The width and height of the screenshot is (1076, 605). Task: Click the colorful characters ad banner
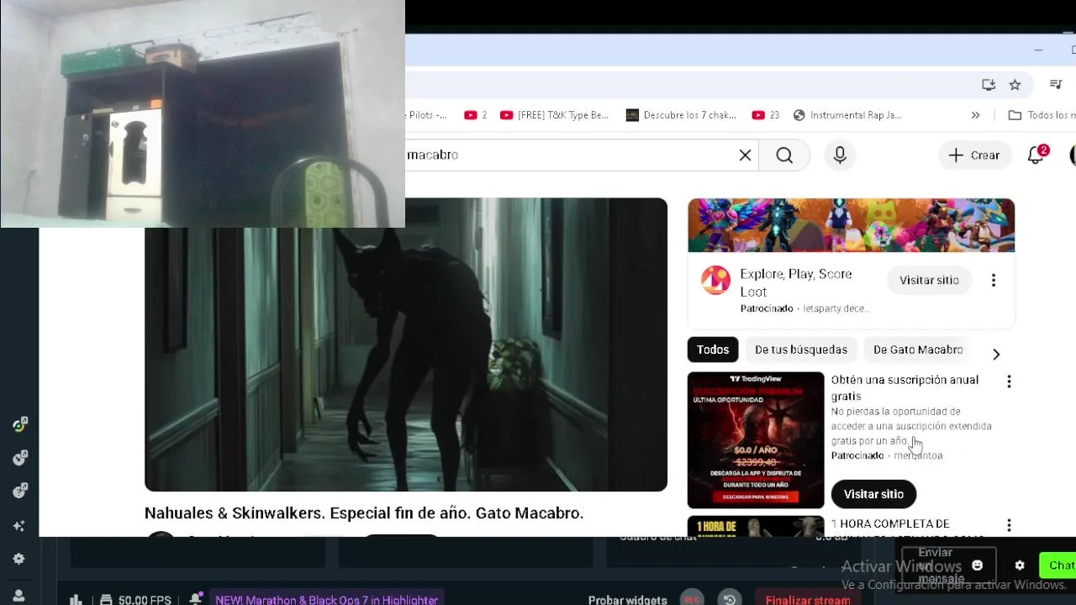[x=851, y=225]
